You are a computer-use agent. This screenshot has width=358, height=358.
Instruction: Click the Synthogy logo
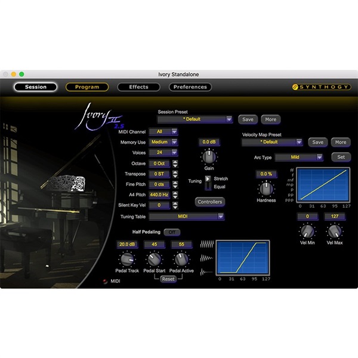pos(322,87)
